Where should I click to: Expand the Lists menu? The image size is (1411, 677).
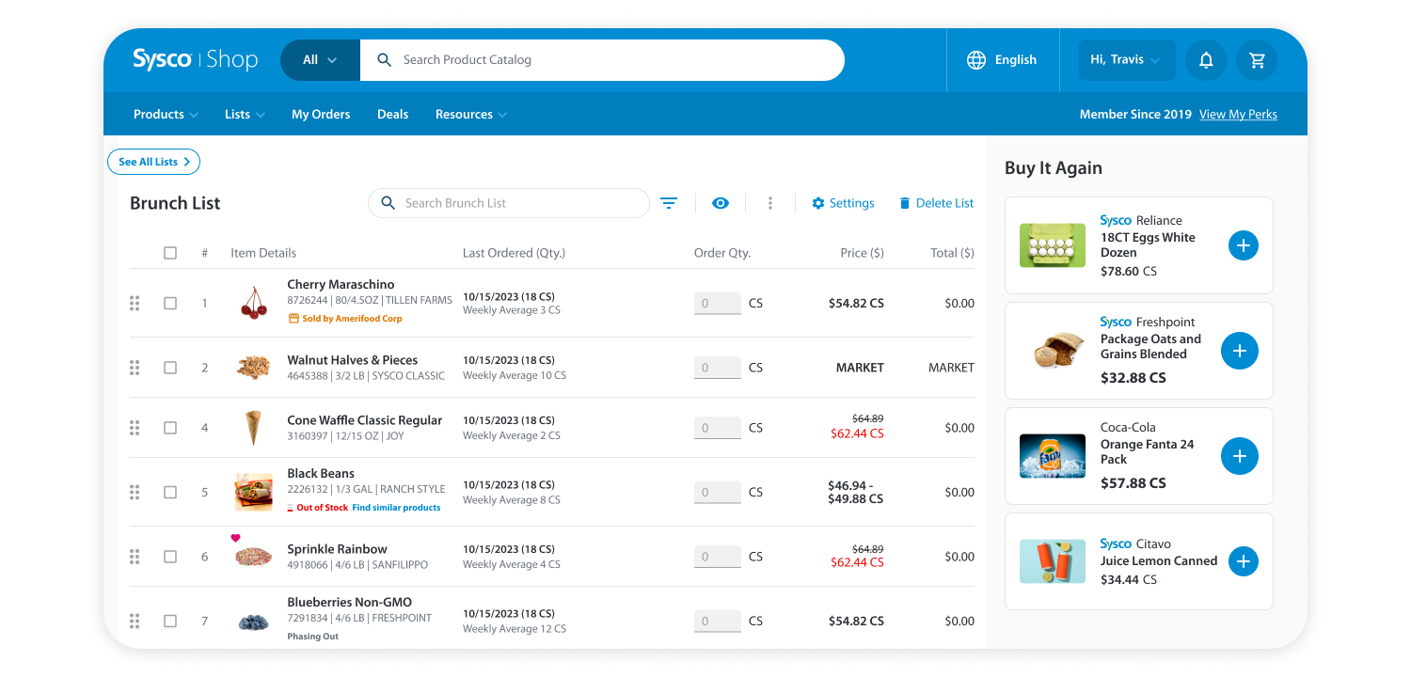[x=245, y=115]
